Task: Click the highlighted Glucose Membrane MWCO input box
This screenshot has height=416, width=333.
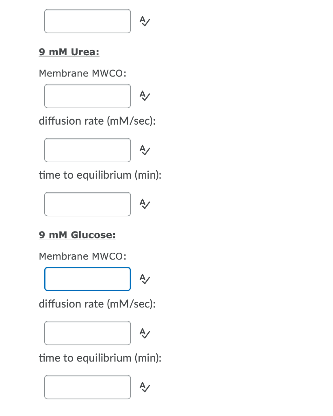Action: pyautogui.click(x=88, y=279)
